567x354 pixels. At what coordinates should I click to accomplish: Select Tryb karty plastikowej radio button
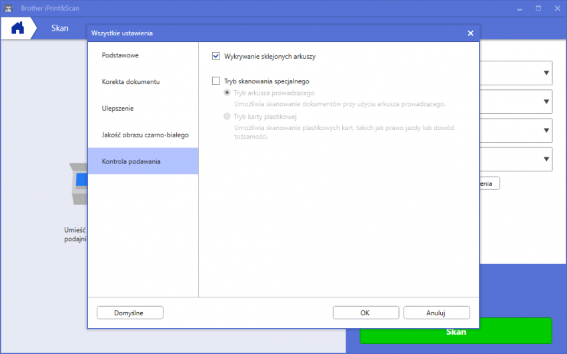(x=227, y=117)
